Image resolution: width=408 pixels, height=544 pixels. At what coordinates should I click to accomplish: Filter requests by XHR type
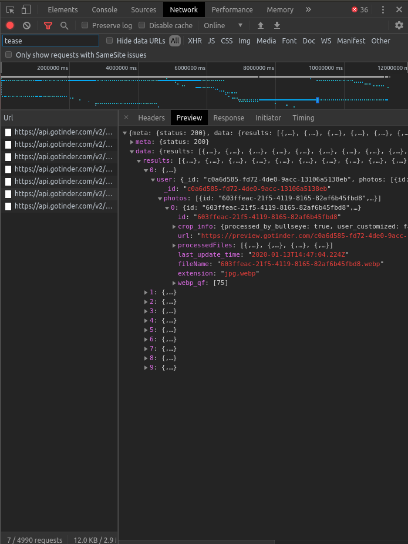pos(194,41)
